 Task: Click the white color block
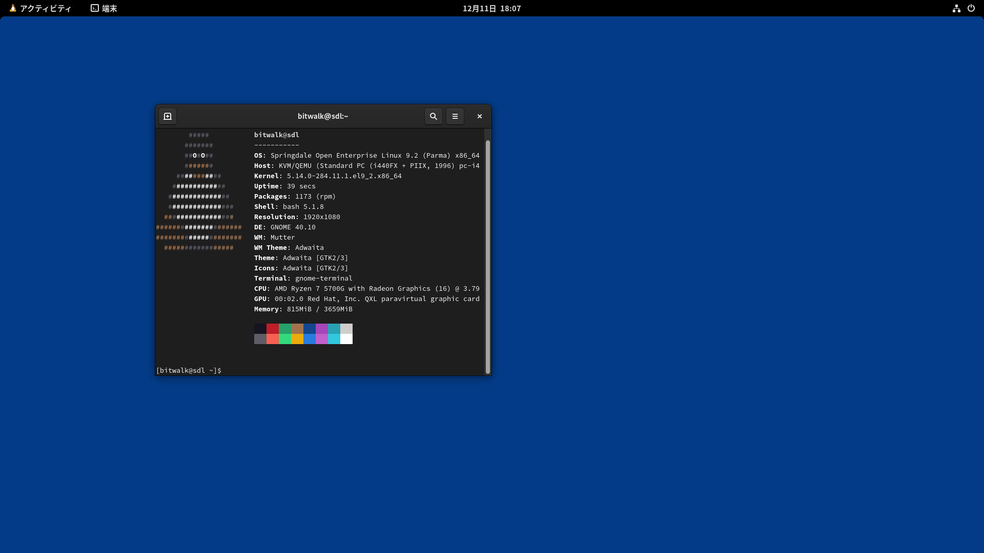tap(346, 339)
